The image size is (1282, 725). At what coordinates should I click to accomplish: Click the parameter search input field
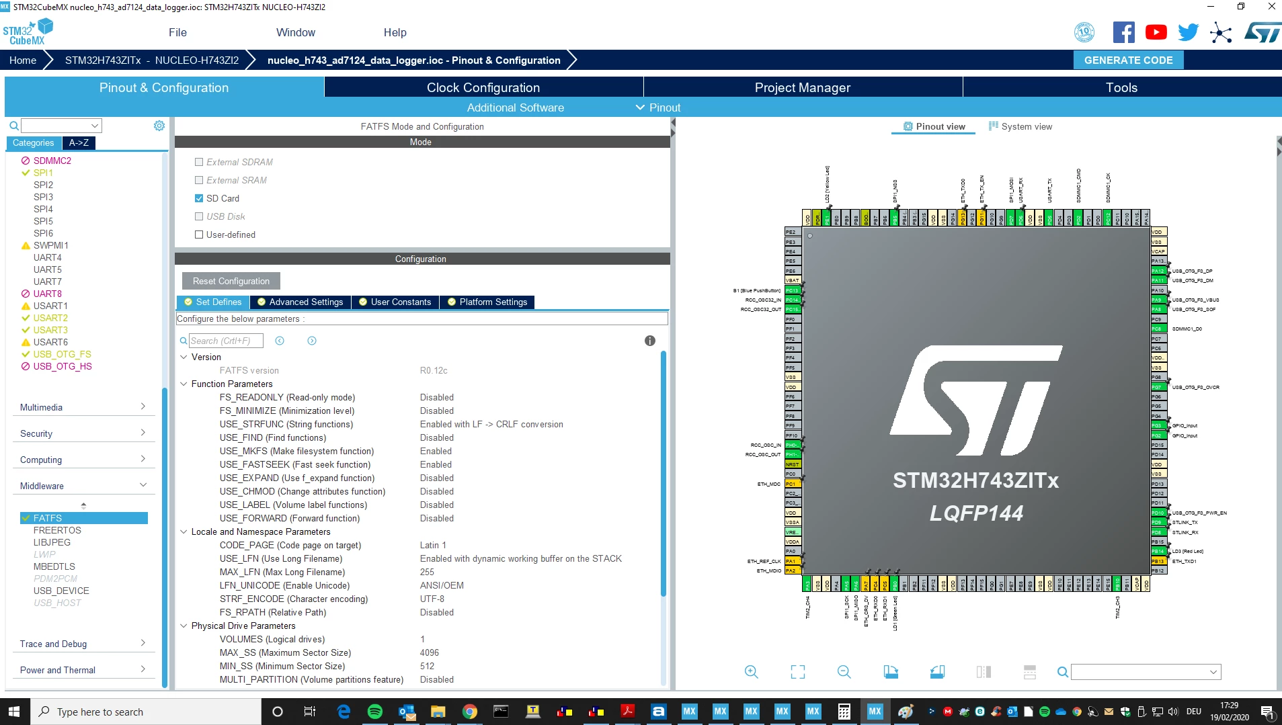(226, 341)
